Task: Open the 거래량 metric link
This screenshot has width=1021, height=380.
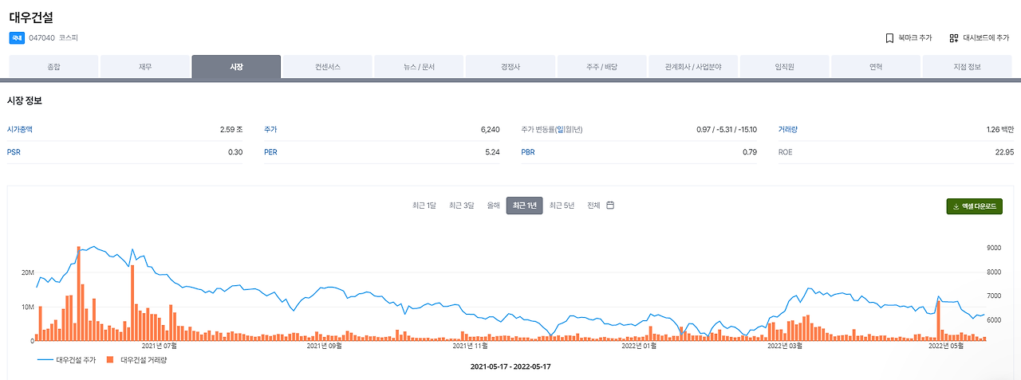Action: (788, 129)
